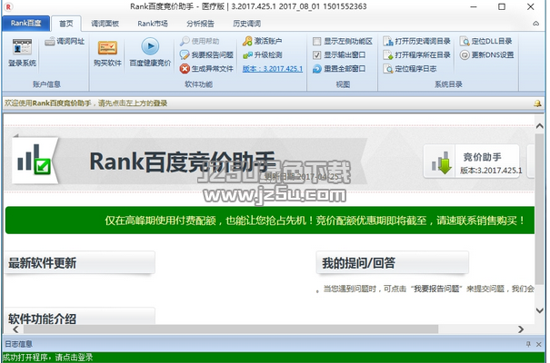Select the red R app icon in the title bar
550x363 pixels.
coord(8,6)
